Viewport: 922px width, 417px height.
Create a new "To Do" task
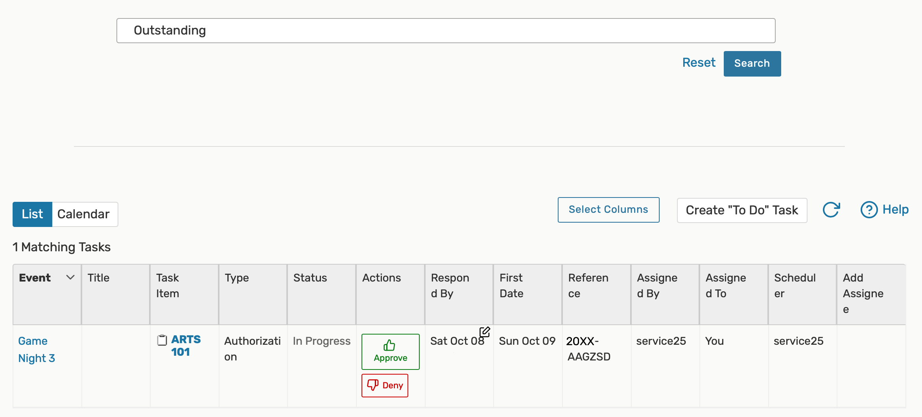[741, 210]
